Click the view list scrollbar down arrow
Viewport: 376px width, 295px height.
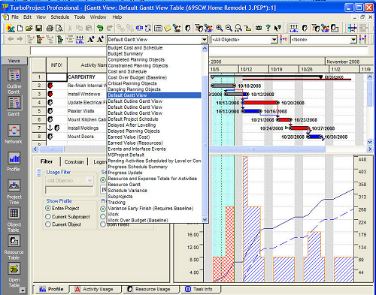[205, 219]
